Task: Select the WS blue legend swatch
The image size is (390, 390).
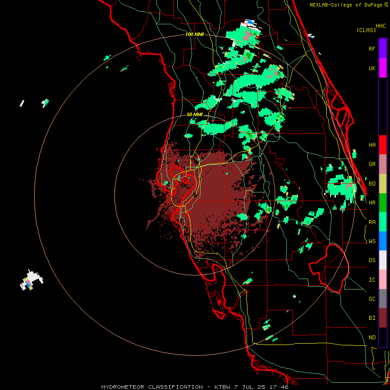Action: tap(383, 241)
